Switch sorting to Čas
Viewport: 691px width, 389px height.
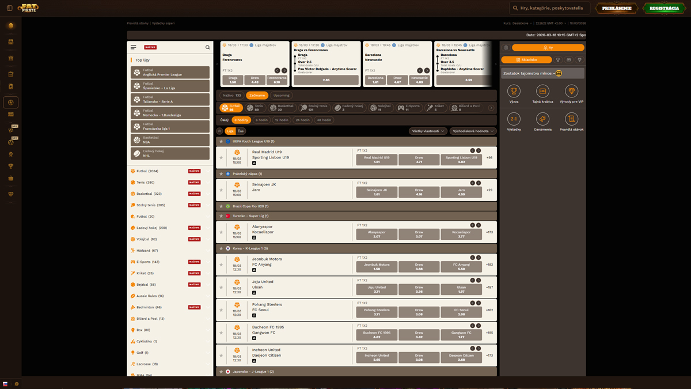(241, 131)
